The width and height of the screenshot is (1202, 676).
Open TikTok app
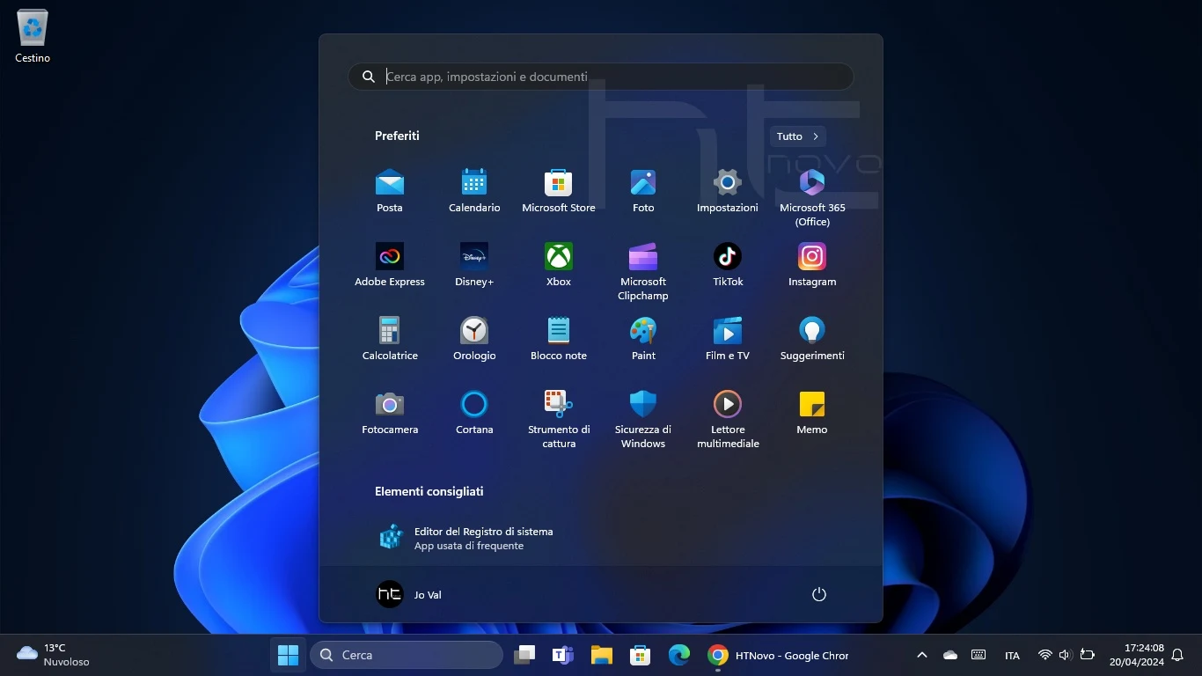[728, 265]
